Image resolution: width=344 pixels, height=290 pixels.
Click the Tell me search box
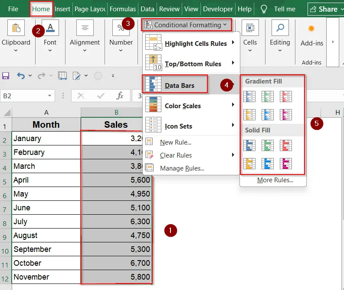pos(285,9)
